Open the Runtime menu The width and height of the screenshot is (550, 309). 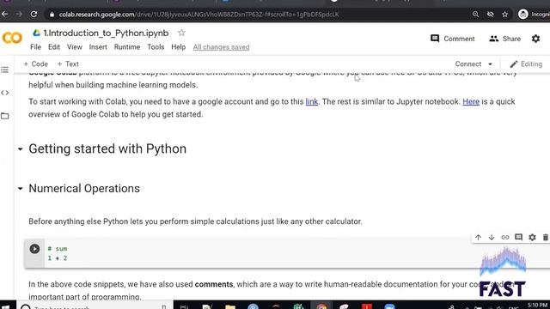pos(127,47)
